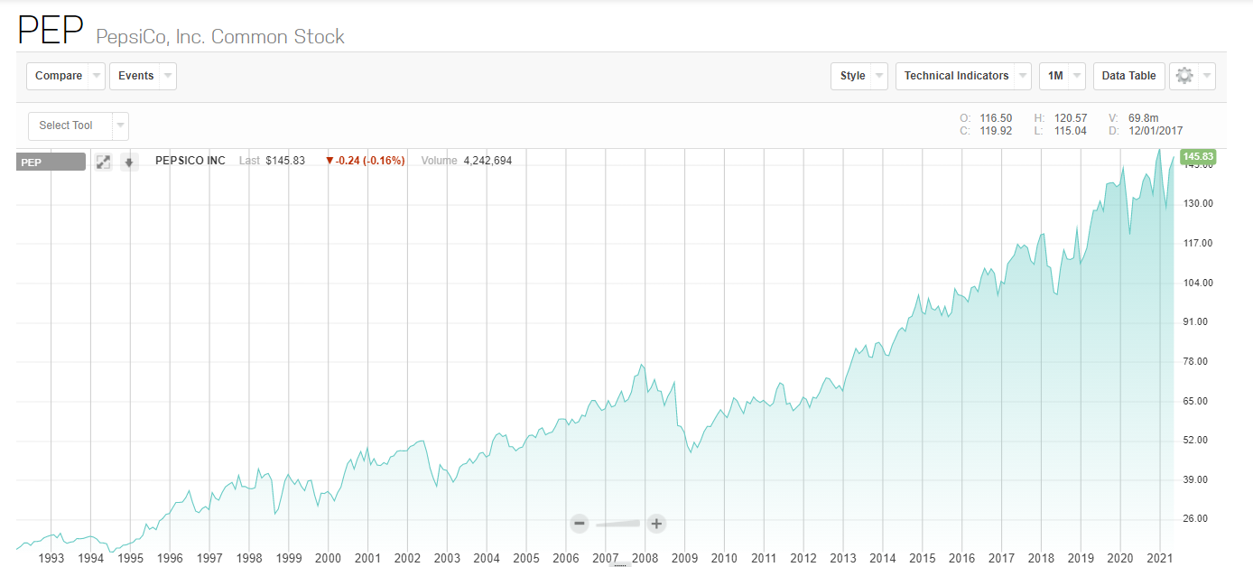Open the Select Tool dropdown

[79, 125]
